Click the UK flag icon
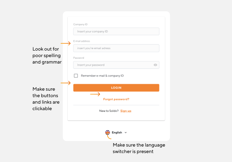This screenshot has height=162, width=232. click(107, 132)
